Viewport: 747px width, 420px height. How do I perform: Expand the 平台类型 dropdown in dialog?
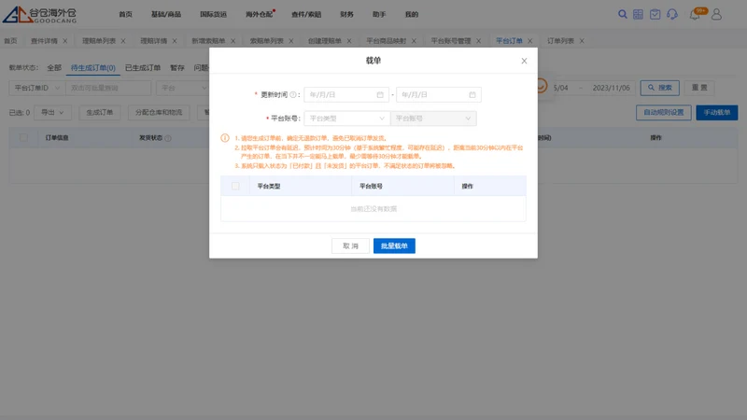[x=346, y=119]
